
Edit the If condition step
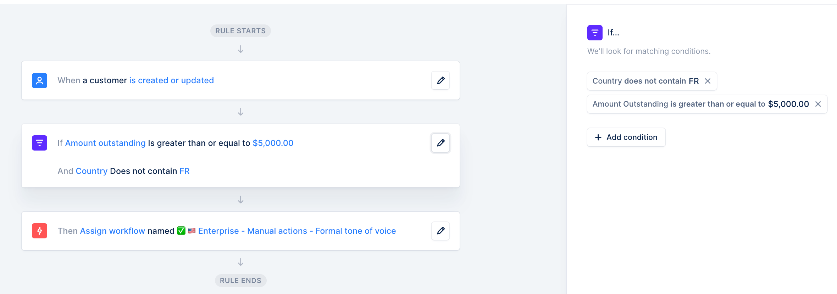pyautogui.click(x=440, y=143)
